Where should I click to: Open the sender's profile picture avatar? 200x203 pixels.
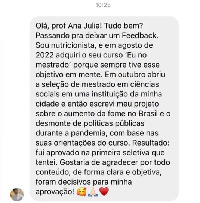(17, 195)
